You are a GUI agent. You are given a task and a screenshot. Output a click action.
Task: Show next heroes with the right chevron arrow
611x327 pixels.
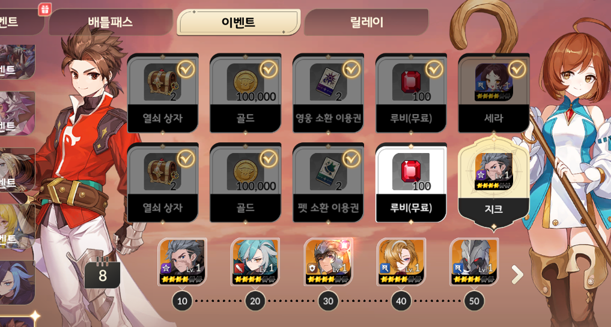click(517, 275)
